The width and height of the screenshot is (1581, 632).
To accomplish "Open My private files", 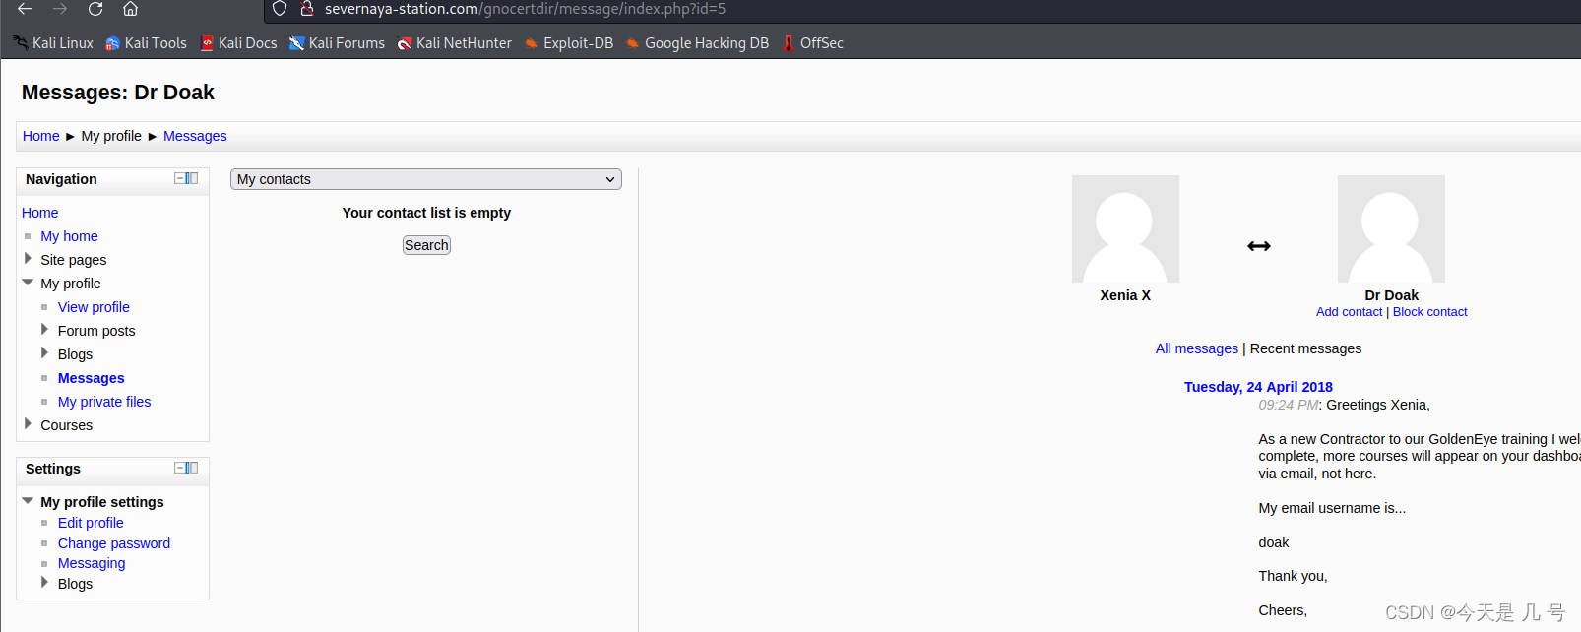I will pos(104,402).
